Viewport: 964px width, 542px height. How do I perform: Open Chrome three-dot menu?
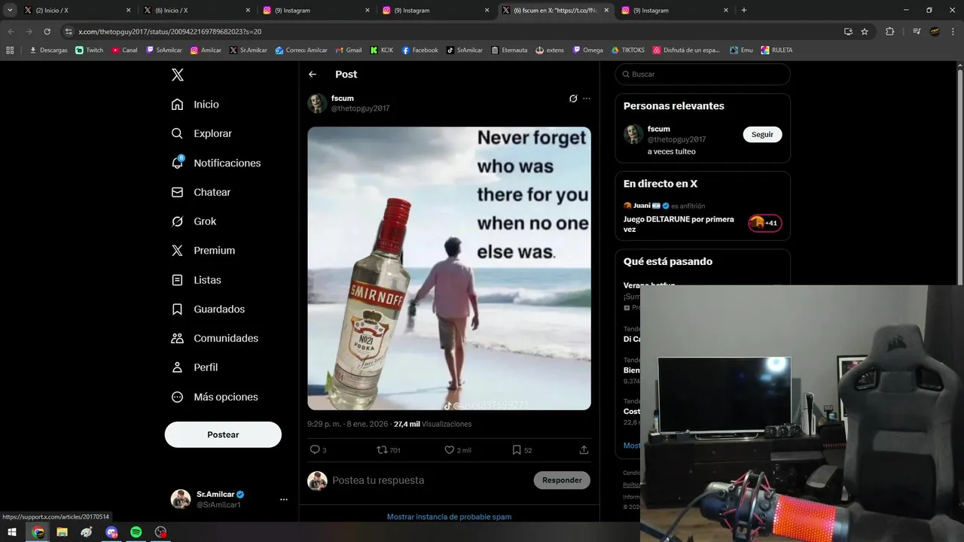pyautogui.click(x=953, y=32)
